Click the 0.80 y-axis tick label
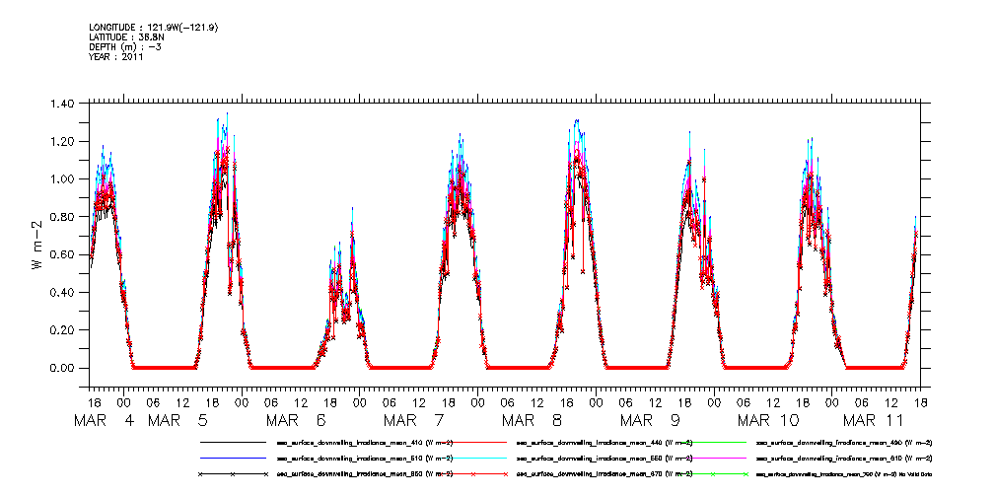The width and height of the screenshot is (995, 497). click(x=62, y=216)
